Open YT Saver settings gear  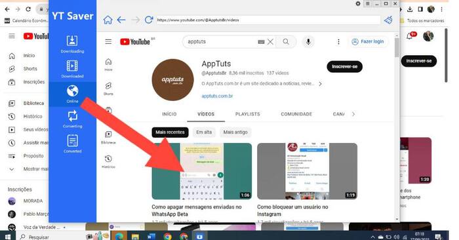point(358,3)
